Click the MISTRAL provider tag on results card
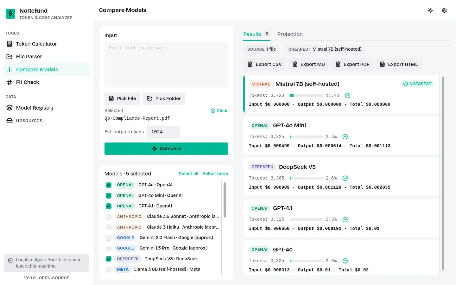Viewport: 456px width, 285px height. tap(261, 84)
